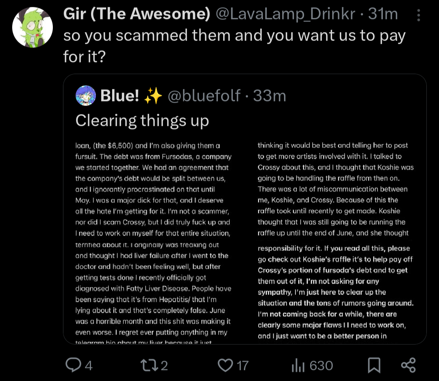Open the quoted tweet titled Clearing things up

(x=245, y=209)
